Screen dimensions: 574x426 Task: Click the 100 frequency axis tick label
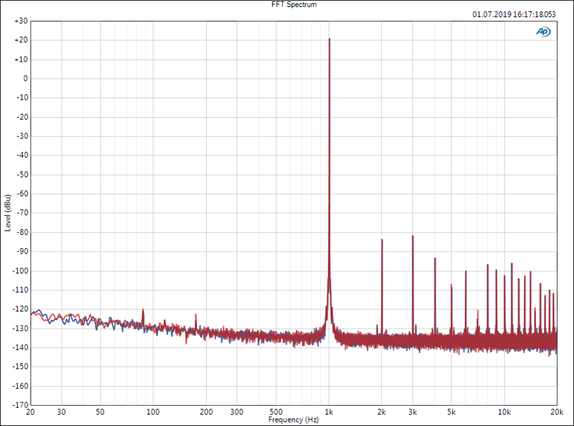[x=153, y=411]
